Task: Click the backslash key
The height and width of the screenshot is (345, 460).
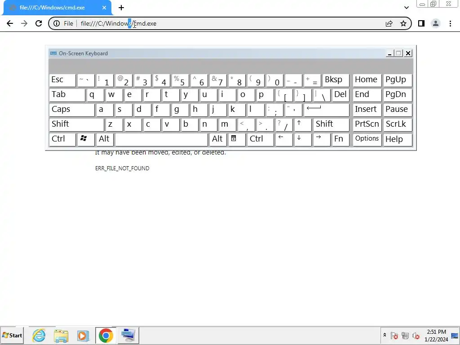Action: [322, 95]
